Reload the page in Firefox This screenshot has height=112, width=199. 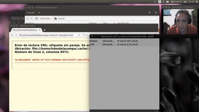[x=79, y=35]
